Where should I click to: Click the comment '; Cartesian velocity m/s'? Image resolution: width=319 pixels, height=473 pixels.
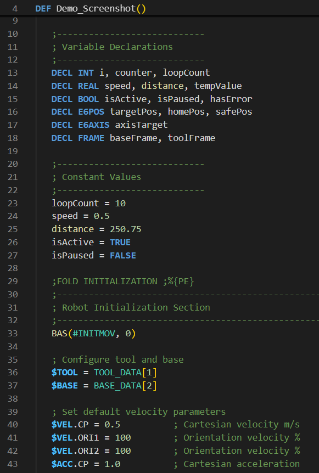(237, 425)
